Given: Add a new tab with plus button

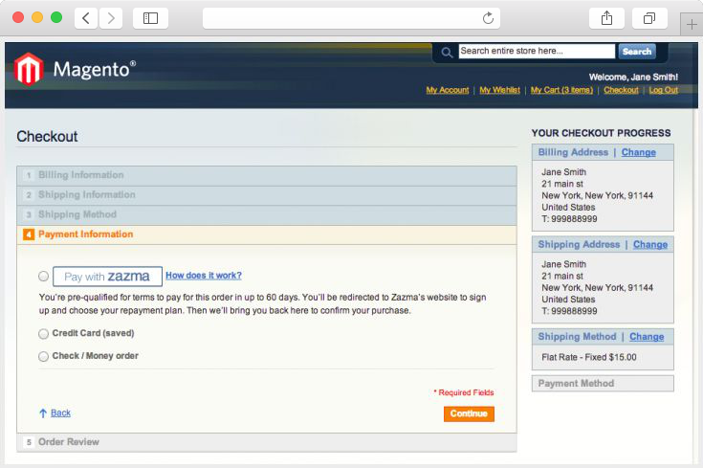Looking at the screenshot, I should point(692,24).
